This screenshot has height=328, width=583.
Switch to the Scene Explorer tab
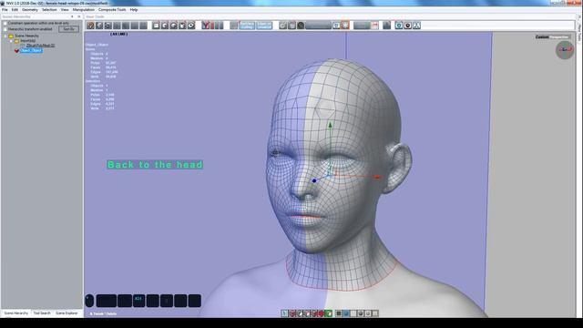coord(66,313)
